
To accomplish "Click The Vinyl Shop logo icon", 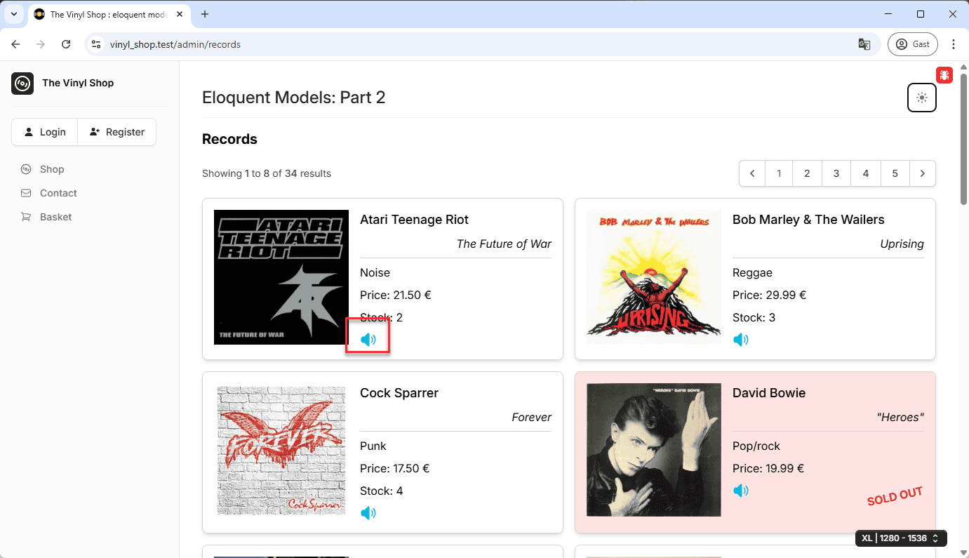I will 22,84.
